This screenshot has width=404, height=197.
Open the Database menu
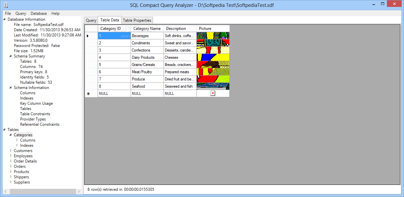[x=39, y=13]
